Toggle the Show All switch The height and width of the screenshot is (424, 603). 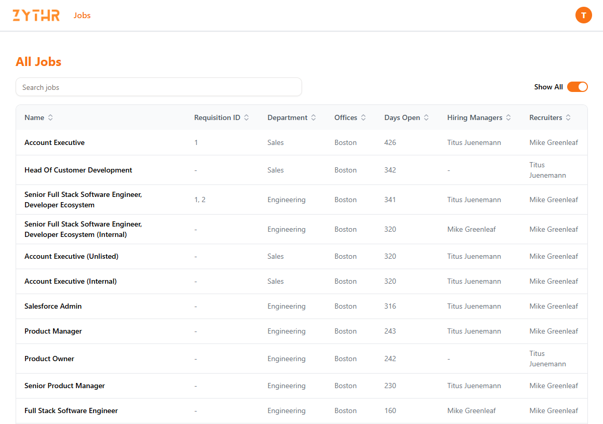tap(577, 87)
